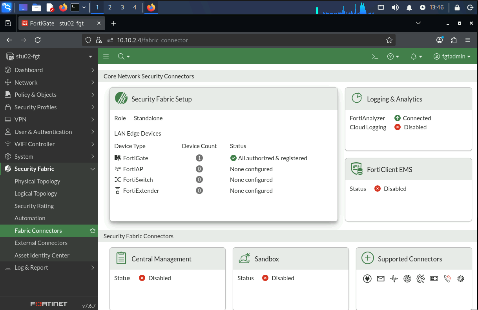Switch to the FortiGate - stu02-fgt tab

(62, 24)
